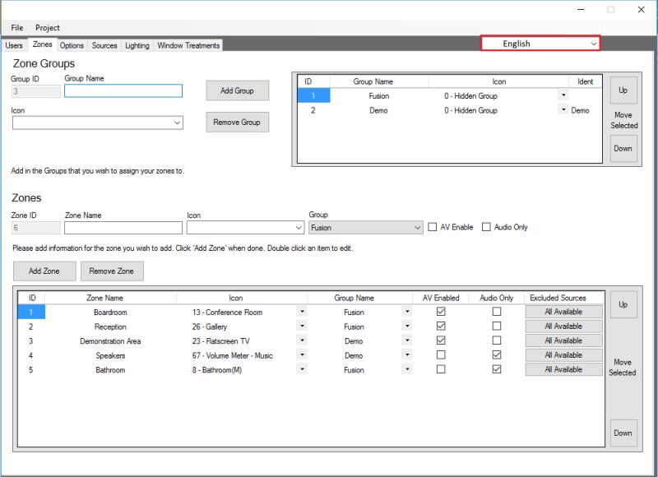Toggle Audio Only for the Speakers zone

click(496, 355)
